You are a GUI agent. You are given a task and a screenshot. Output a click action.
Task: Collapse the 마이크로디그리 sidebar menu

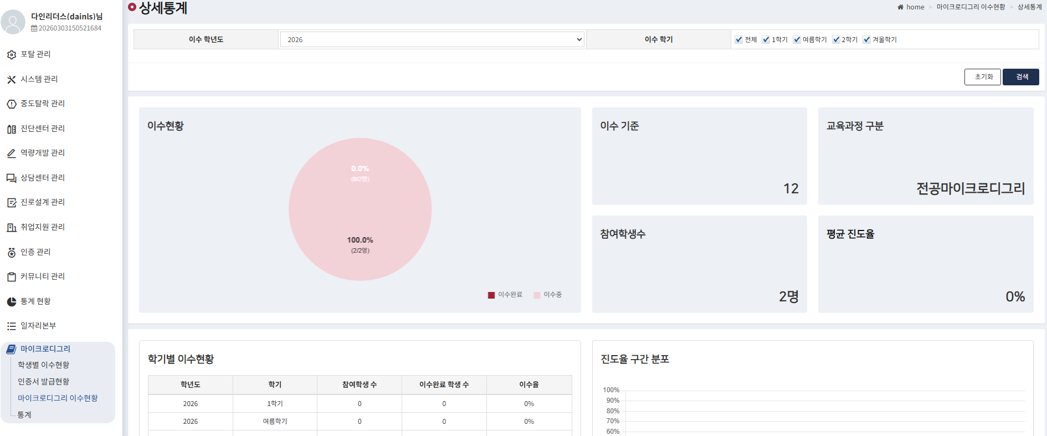(45, 349)
